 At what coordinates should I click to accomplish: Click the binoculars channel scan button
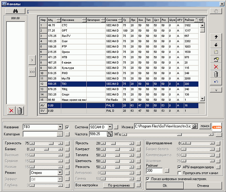pos(16,11)
